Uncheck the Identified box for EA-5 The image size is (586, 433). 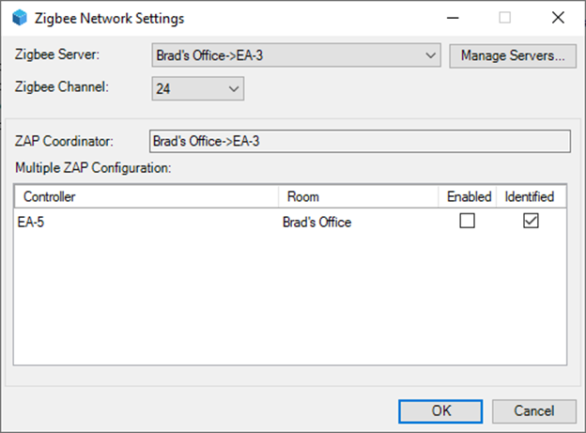[531, 221]
